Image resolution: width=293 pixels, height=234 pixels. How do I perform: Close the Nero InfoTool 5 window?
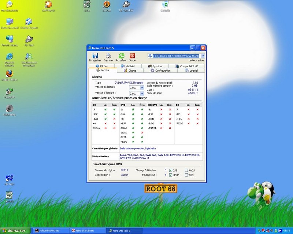tap(203, 48)
